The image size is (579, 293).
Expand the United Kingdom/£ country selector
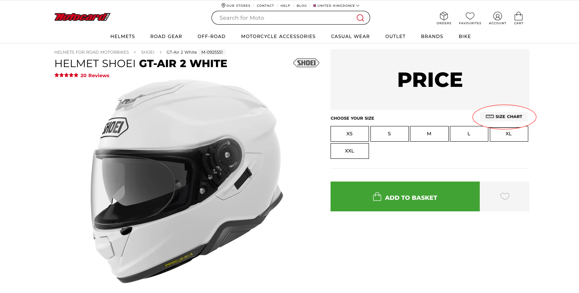pyautogui.click(x=336, y=6)
